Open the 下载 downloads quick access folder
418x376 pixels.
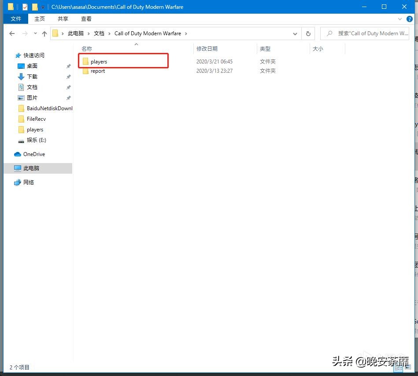[x=32, y=77]
